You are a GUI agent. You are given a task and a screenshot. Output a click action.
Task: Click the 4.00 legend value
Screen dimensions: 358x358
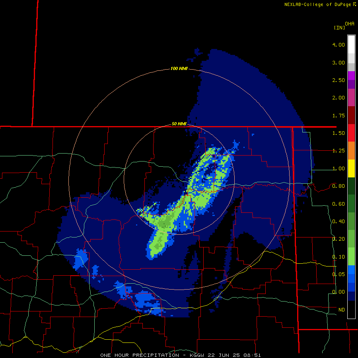(x=339, y=45)
